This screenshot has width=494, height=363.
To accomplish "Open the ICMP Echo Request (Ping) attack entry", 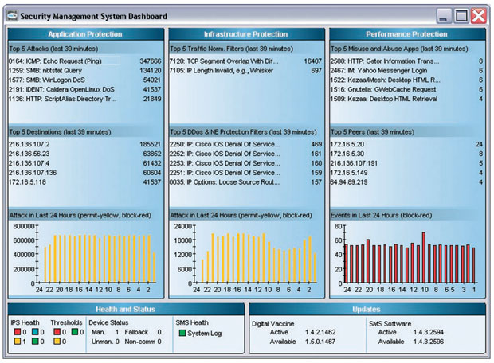I will coord(64,60).
